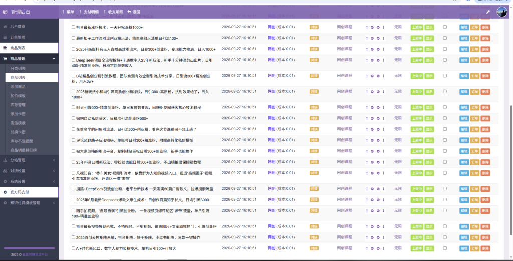Click the move-to-top arrow in the 凡视知音 row
Screen dimensions: 513x261
pos(367,173)
